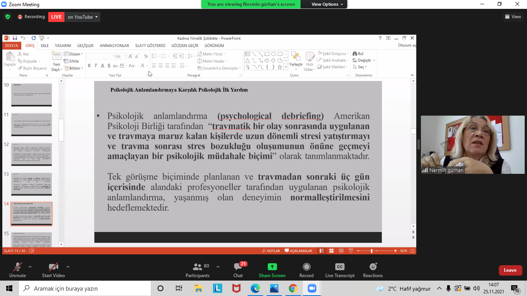Expand audio options arrow beside Unmute
Screen dimensions: 527x296
(x=30, y=267)
